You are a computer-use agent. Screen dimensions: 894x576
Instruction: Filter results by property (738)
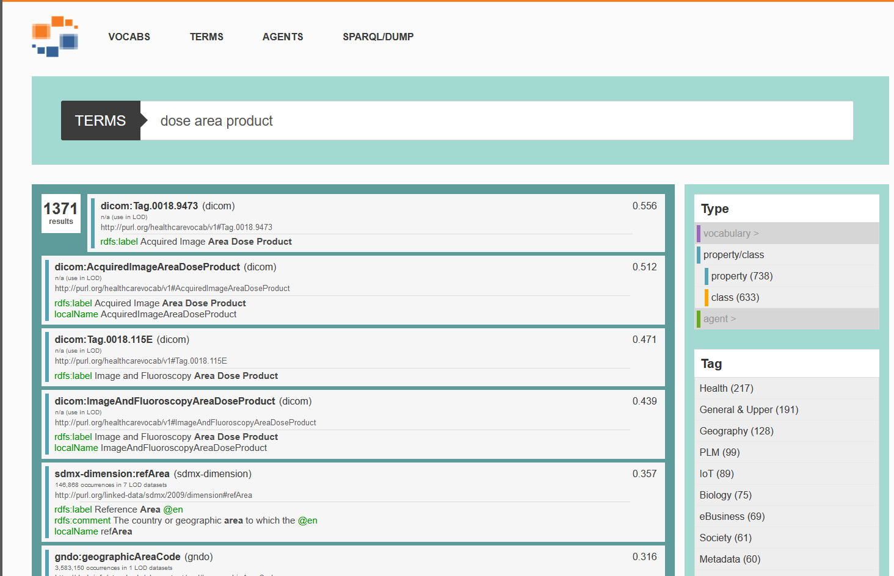click(742, 276)
